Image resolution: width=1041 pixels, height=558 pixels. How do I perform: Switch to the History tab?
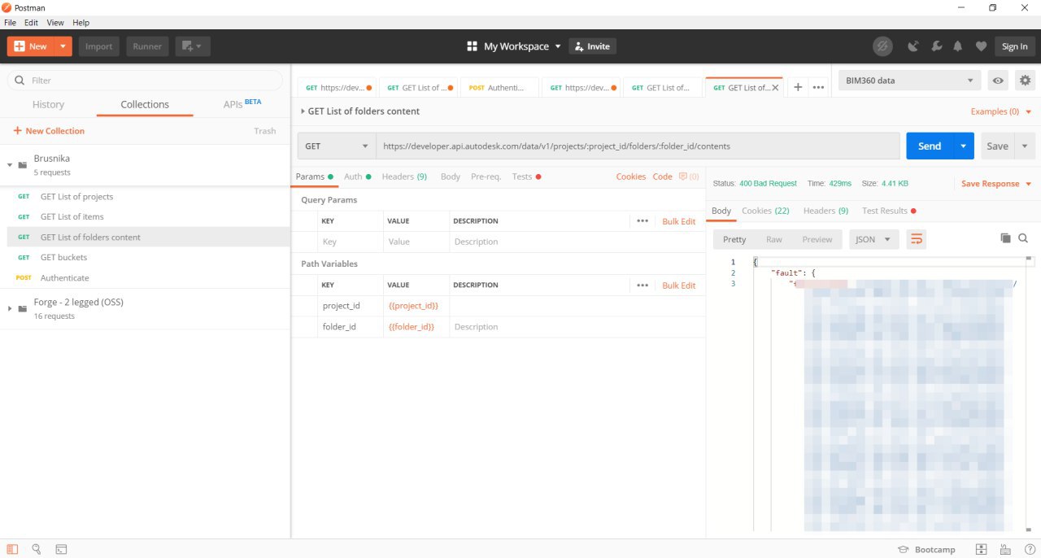(48, 104)
